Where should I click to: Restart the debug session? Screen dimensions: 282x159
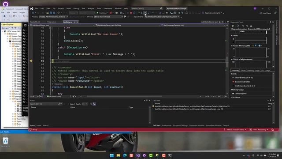pos(134,13)
